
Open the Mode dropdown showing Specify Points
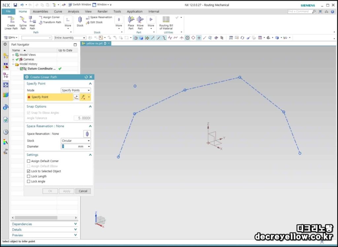coord(76,90)
